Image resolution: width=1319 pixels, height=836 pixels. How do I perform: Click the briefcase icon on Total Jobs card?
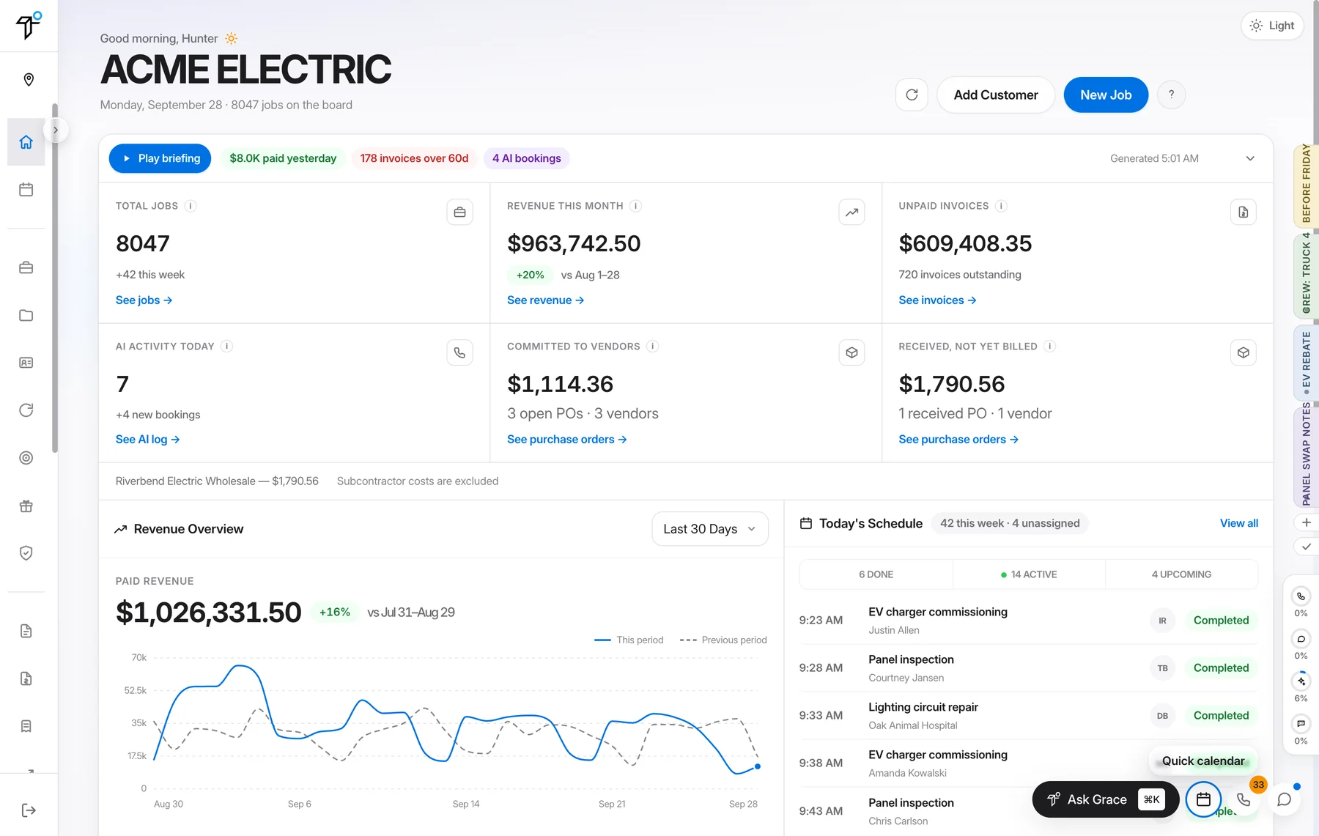click(x=459, y=212)
